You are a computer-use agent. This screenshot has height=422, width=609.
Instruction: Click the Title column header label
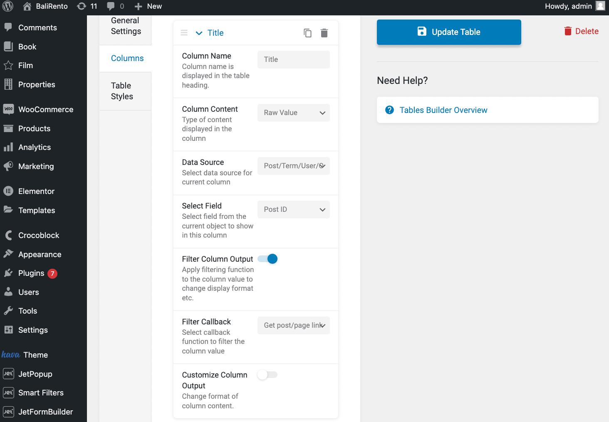pyautogui.click(x=215, y=33)
